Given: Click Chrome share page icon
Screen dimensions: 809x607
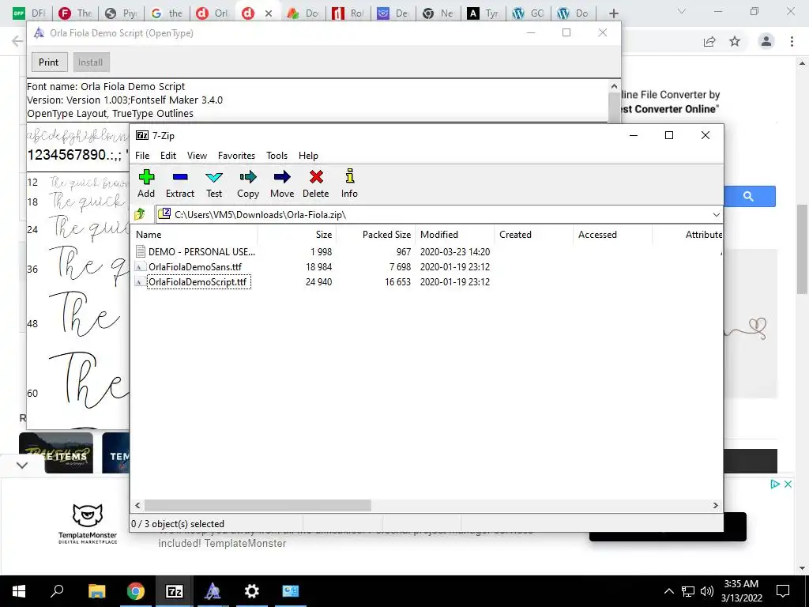Looking at the screenshot, I should [709, 41].
